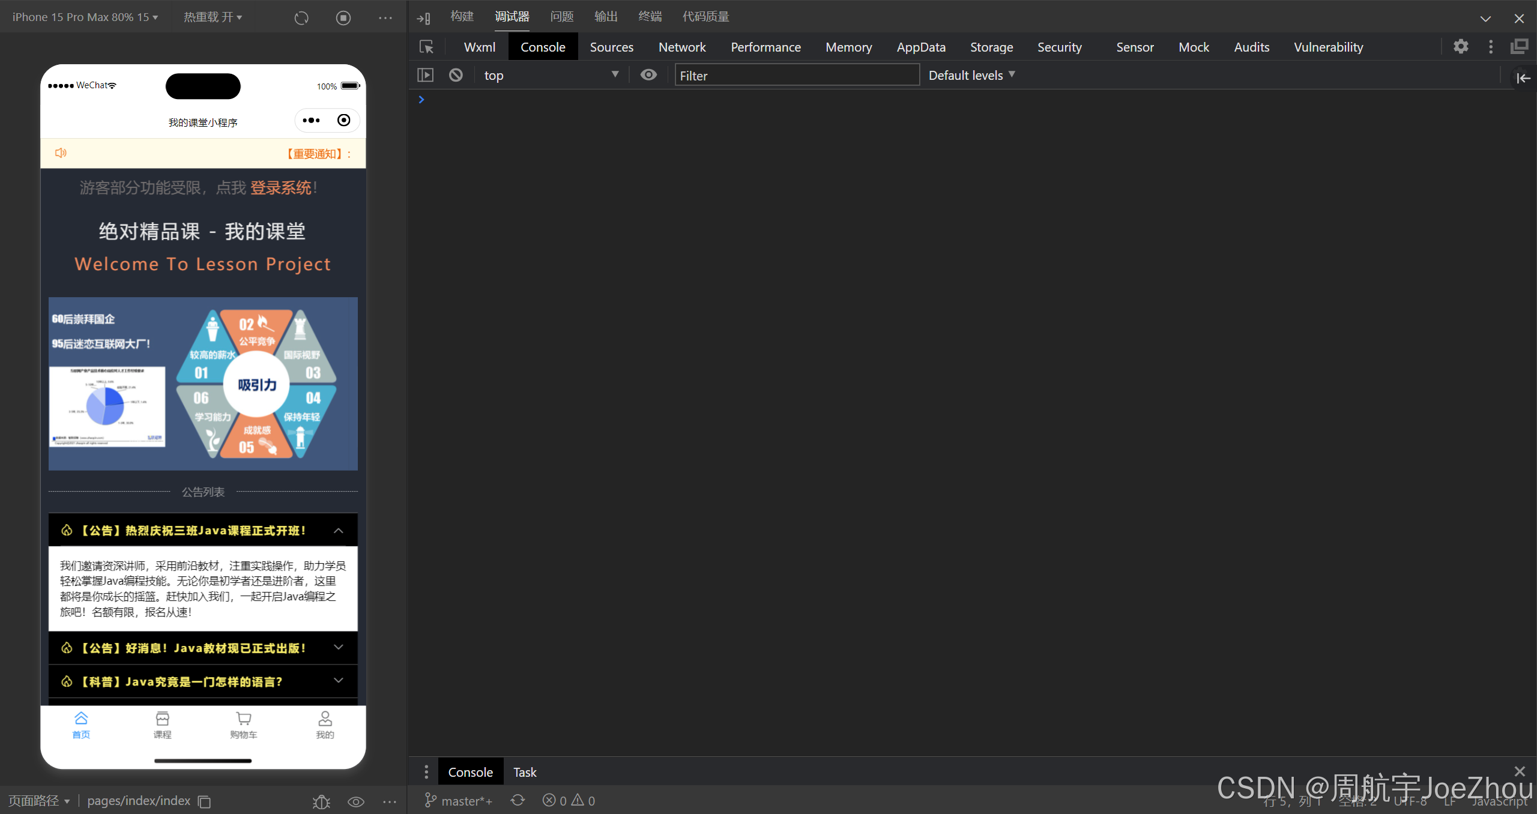Click the clear console icon
The width and height of the screenshot is (1537, 814).
(456, 75)
